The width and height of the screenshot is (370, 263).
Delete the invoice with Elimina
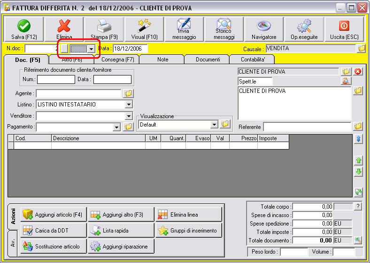point(64,29)
